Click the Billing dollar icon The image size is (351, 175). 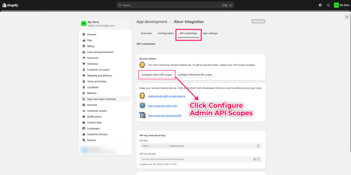coord(84,46)
